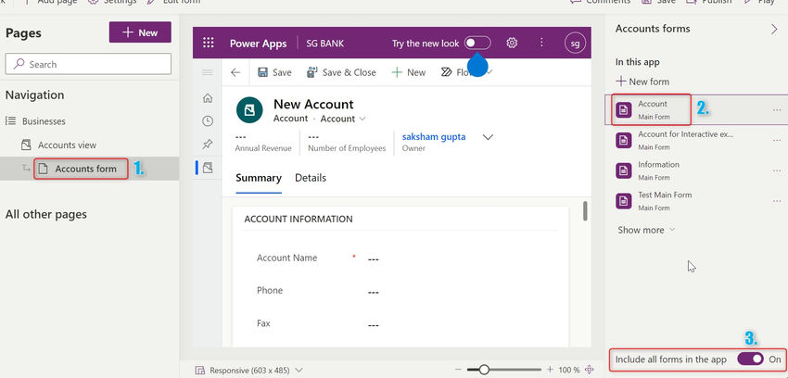Click the Annual Revenue header field
This screenshot has width=788, height=378.
pyautogui.click(x=263, y=143)
